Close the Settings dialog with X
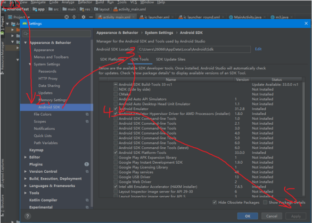This screenshot has width=312, height=223. 306,24
